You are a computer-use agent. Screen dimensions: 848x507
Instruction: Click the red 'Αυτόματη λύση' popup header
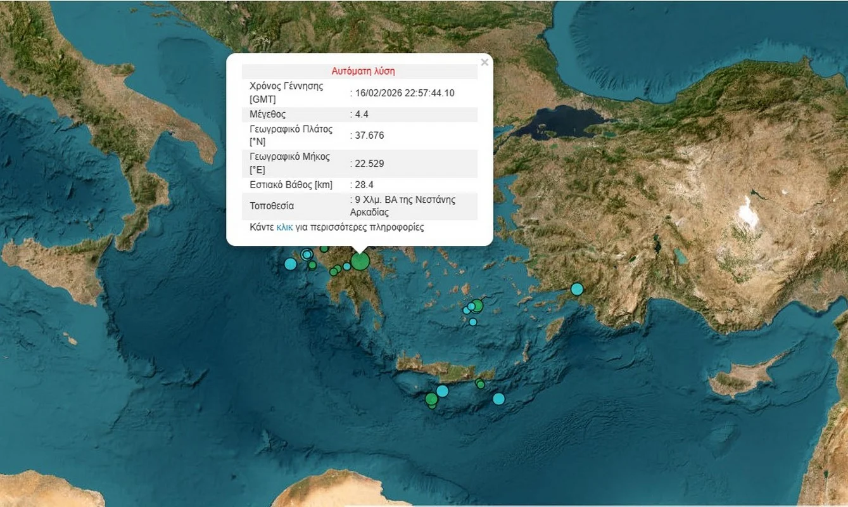pyautogui.click(x=363, y=71)
